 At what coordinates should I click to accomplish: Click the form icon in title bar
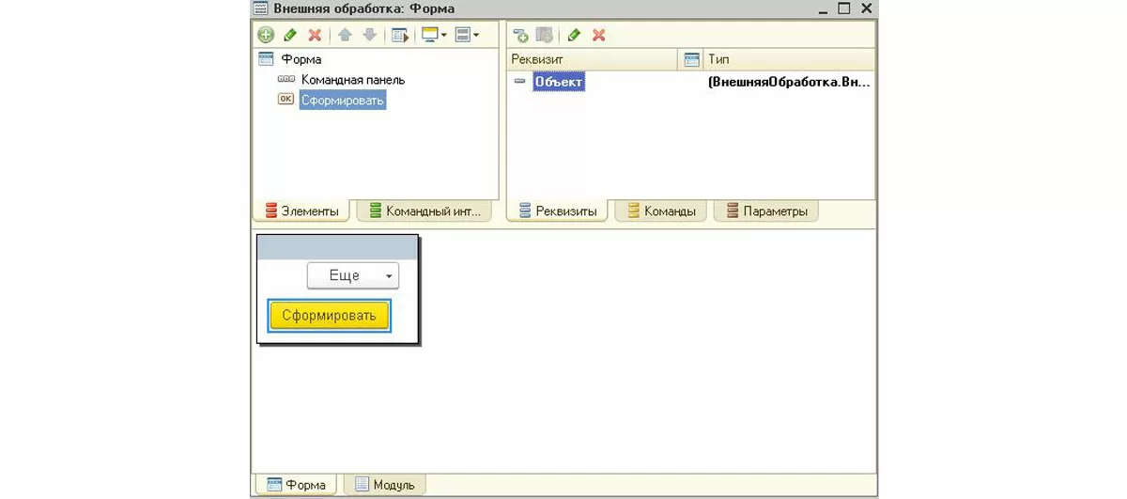coord(261,8)
